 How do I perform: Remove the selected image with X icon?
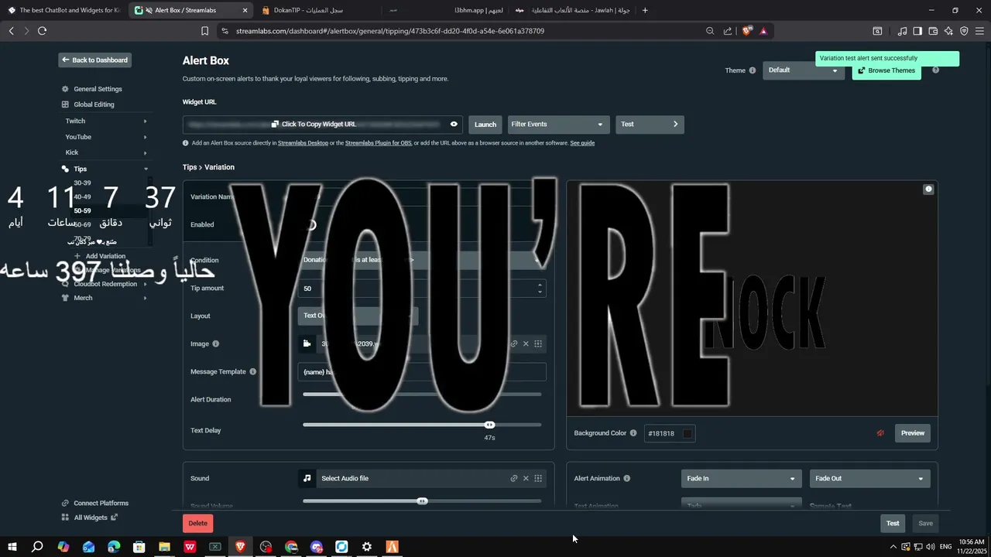point(526,343)
